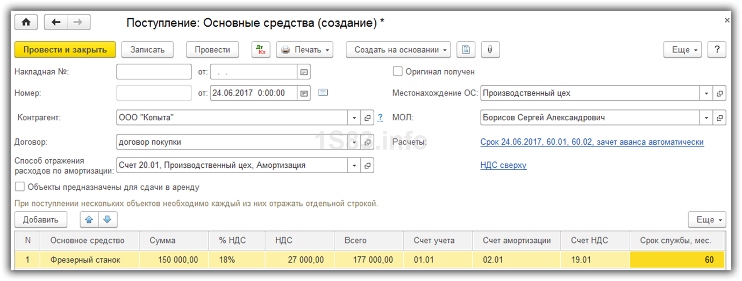Go back with the left arrow
Image resolution: width=742 pixels, height=281 pixels.
pos(56,22)
